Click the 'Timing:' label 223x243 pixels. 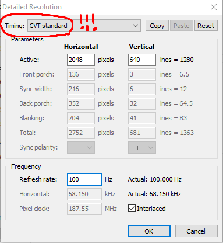pos(15,26)
